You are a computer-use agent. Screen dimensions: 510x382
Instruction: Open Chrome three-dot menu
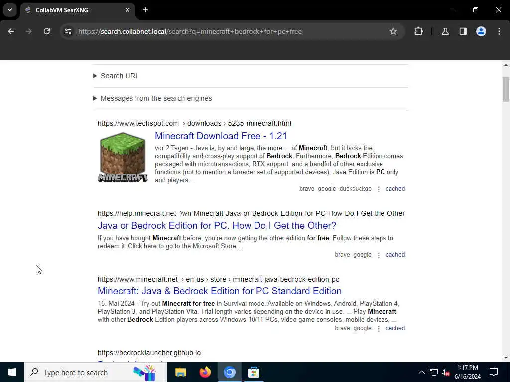pyautogui.click(x=499, y=31)
